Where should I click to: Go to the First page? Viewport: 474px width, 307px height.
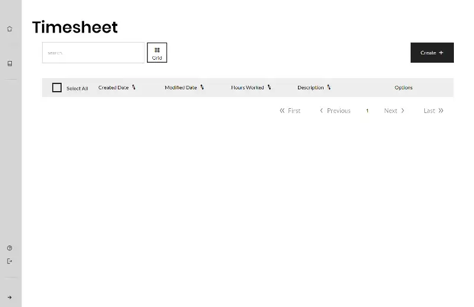[290, 111]
